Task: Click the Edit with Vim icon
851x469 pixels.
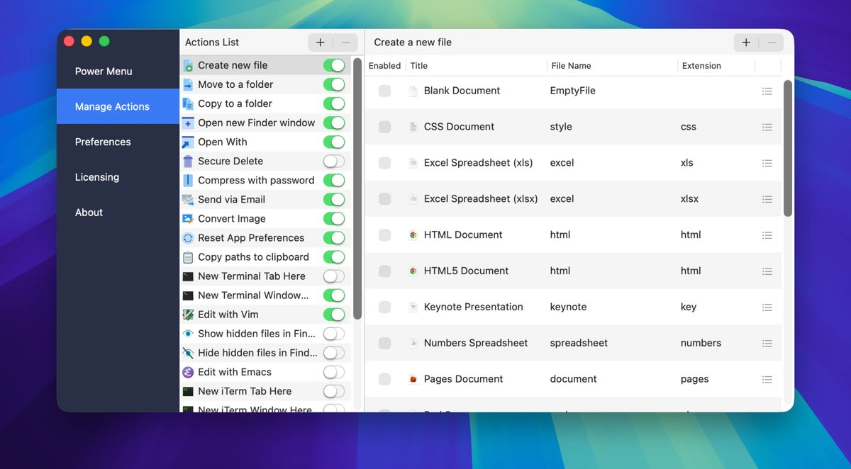Action: pos(188,315)
